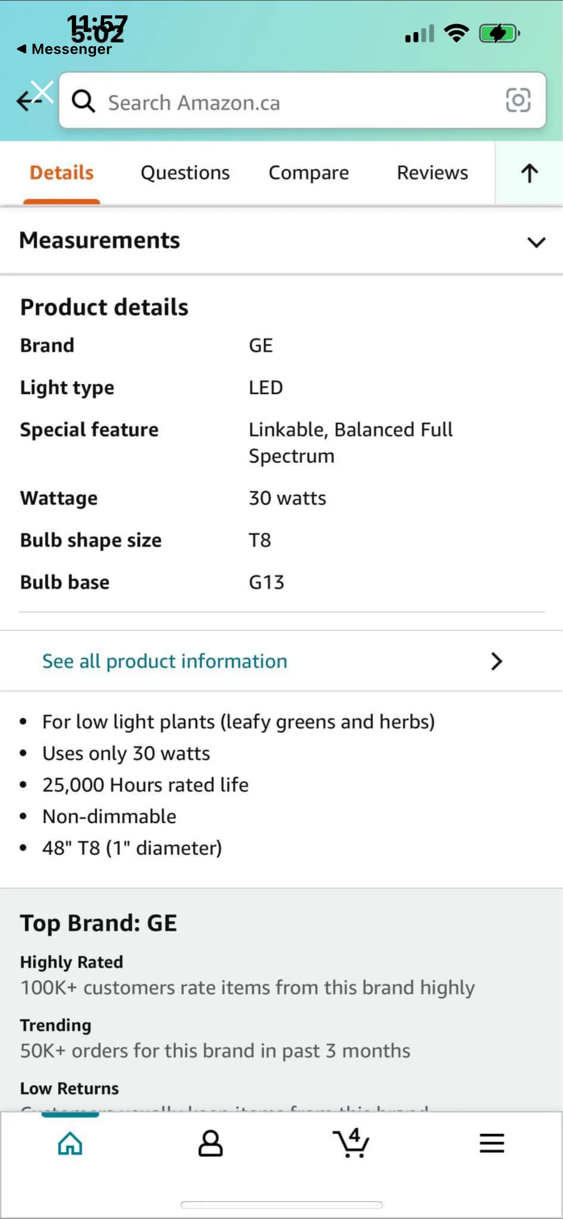Jump to top using the up arrow
Screen dimensions: 563x1219
tap(528, 173)
